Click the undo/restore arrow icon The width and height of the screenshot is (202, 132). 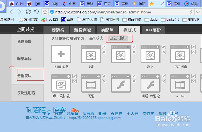click(x=36, y=12)
